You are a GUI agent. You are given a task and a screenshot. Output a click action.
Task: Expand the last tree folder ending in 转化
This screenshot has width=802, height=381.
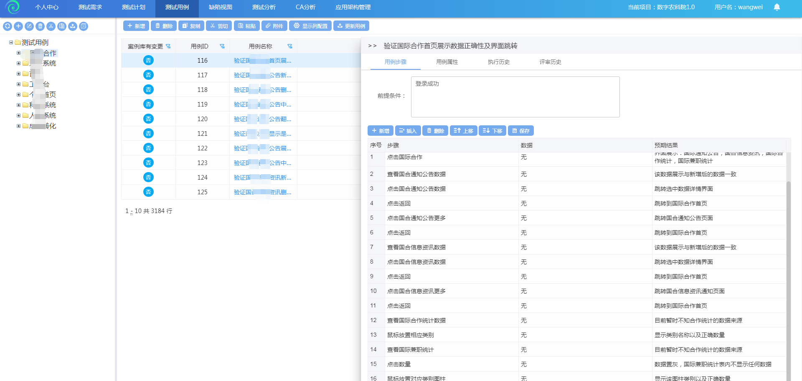(x=18, y=126)
